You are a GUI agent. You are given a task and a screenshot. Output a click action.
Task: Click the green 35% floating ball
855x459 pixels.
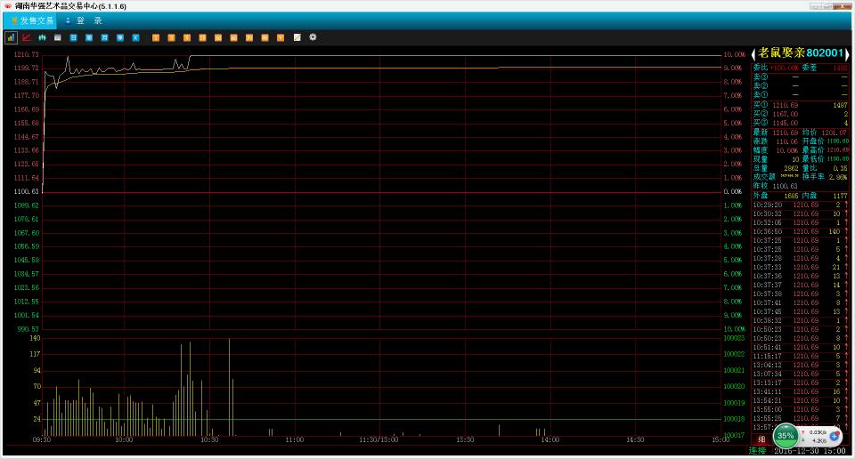(x=786, y=436)
